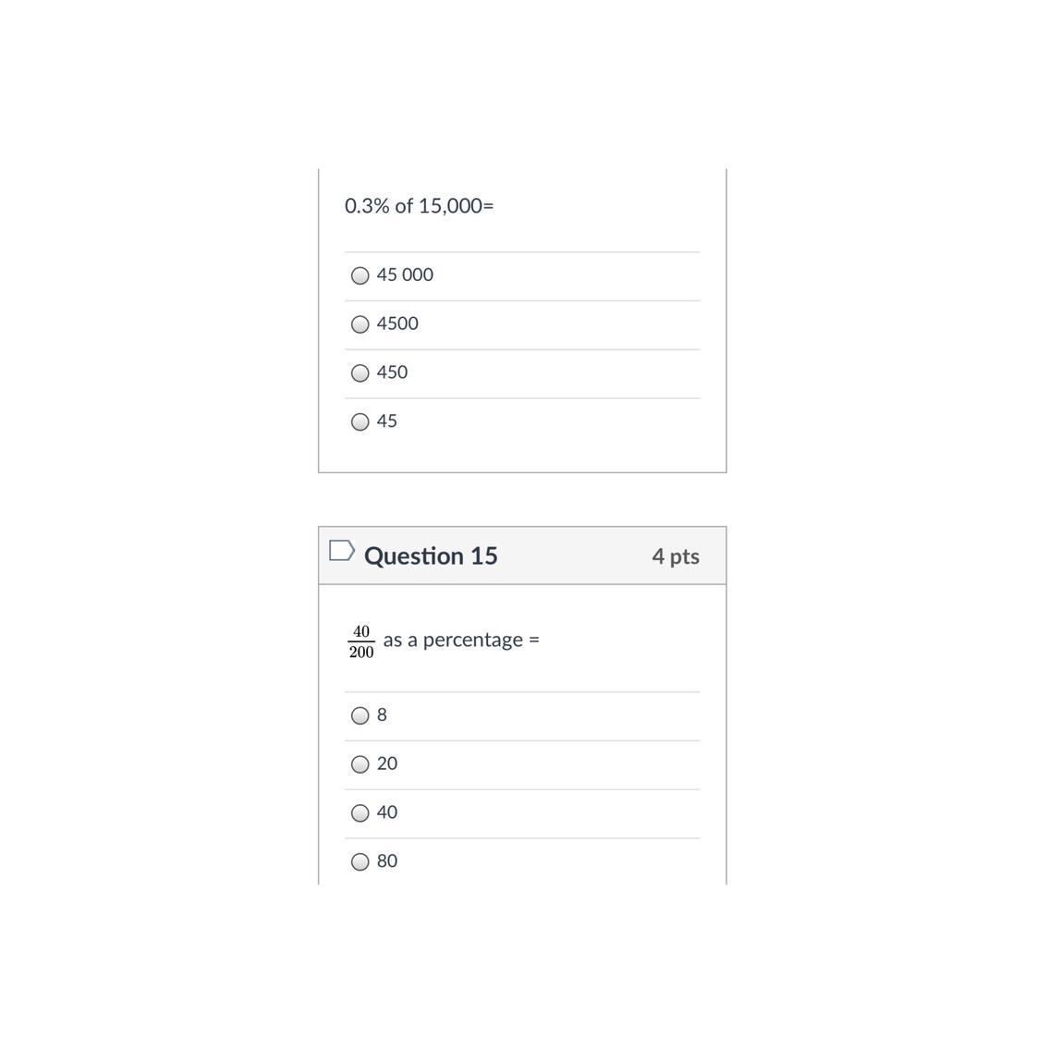
Task: Click the '80' answer label in Question 15
Action: tap(387, 861)
